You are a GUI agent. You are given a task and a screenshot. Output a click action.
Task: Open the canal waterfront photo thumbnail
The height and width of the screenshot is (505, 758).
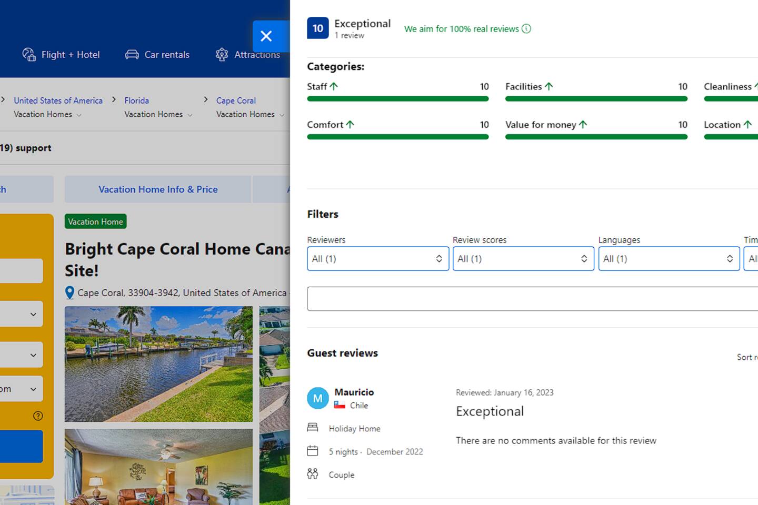[158, 364]
